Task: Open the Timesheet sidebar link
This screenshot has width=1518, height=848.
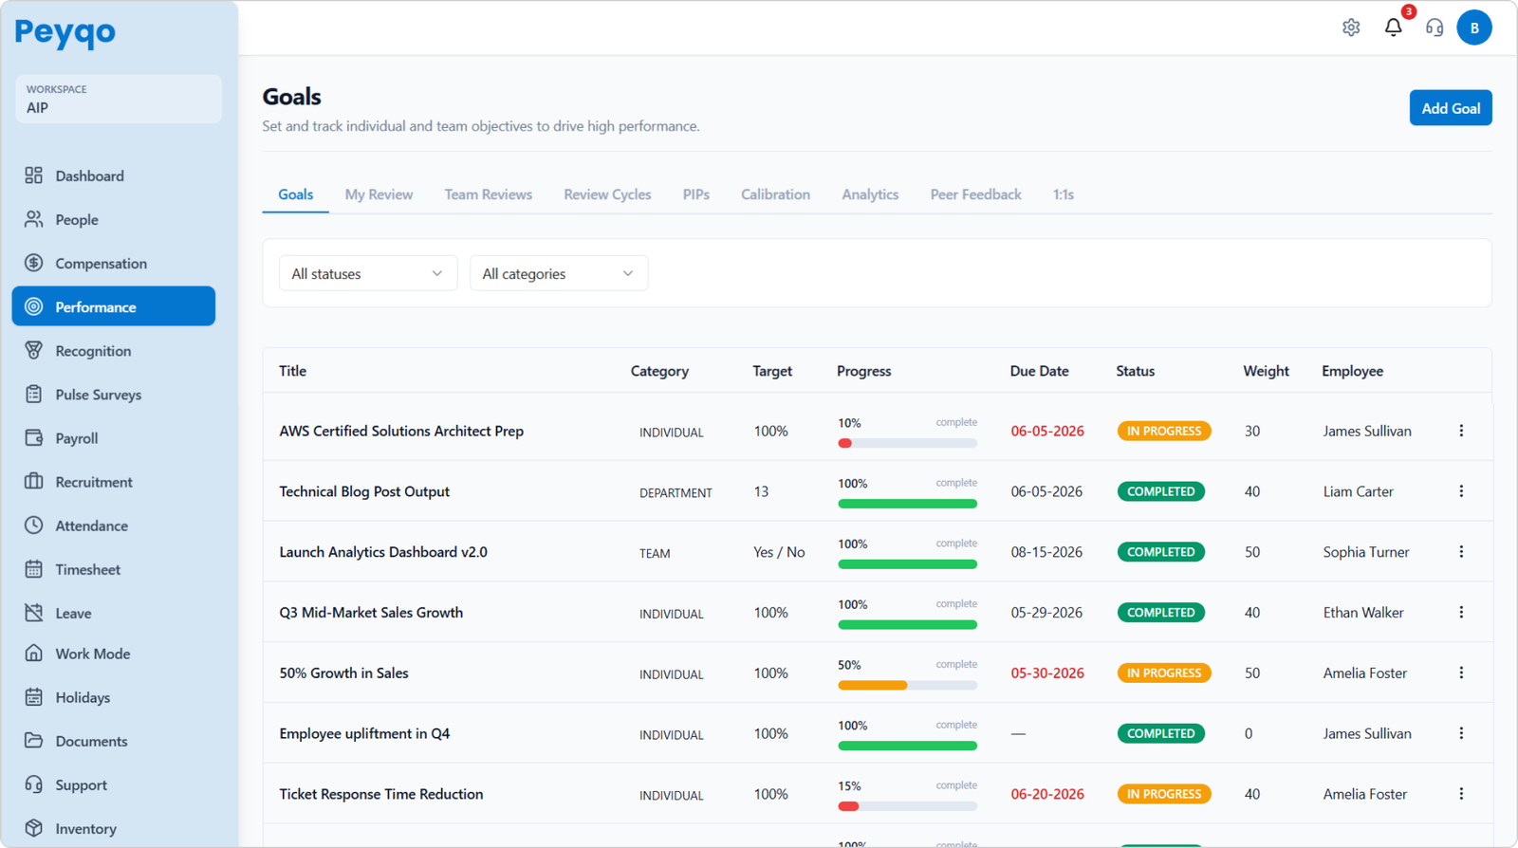Action: tap(114, 569)
